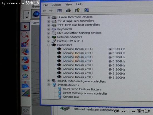Open the Help menu
Viewport: 153px width, 115px height.
[x=79, y=4]
